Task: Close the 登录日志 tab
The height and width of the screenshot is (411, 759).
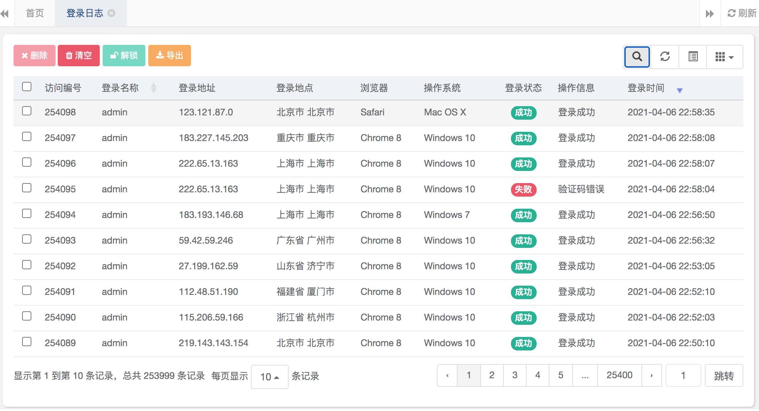Action: pyautogui.click(x=112, y=13)
